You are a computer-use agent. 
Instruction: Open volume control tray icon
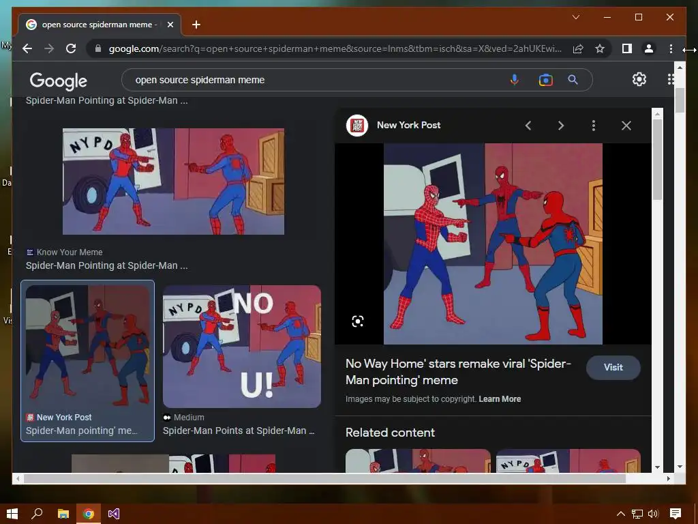click(653, 514)
